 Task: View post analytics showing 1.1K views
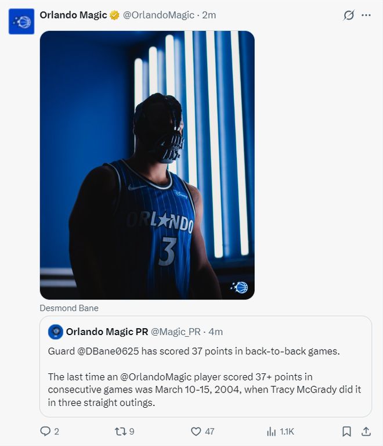click(272, 431)
